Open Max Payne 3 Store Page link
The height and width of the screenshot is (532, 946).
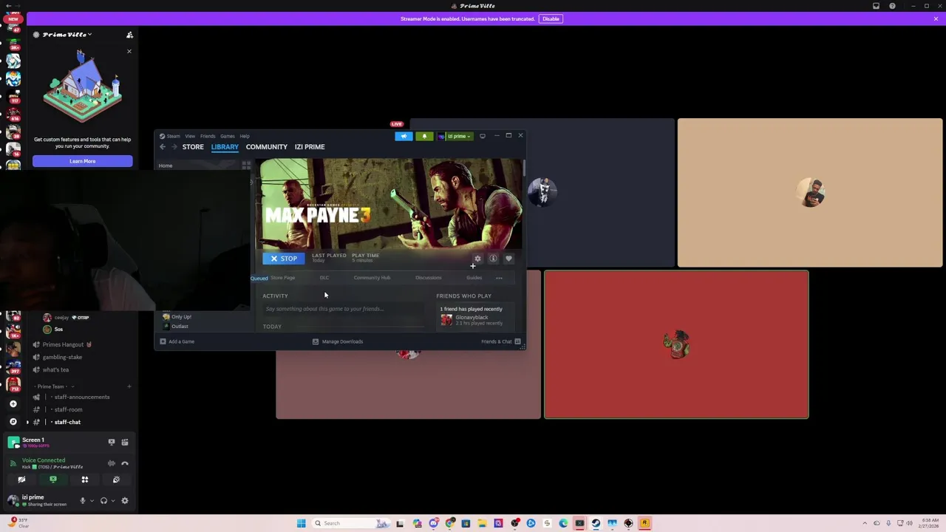282,278
